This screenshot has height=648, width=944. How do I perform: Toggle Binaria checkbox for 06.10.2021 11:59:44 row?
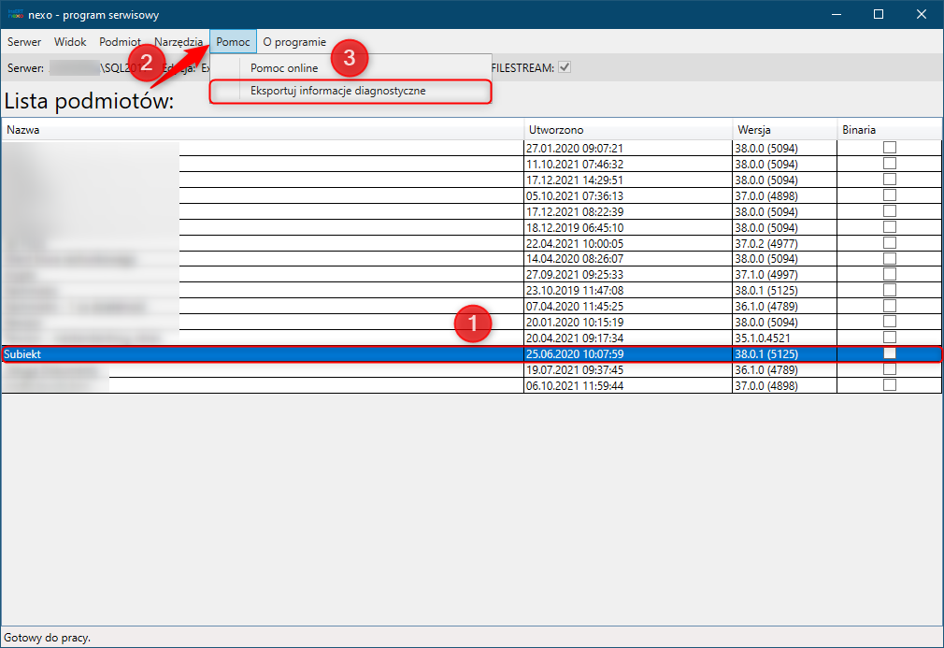click(890, 385)
